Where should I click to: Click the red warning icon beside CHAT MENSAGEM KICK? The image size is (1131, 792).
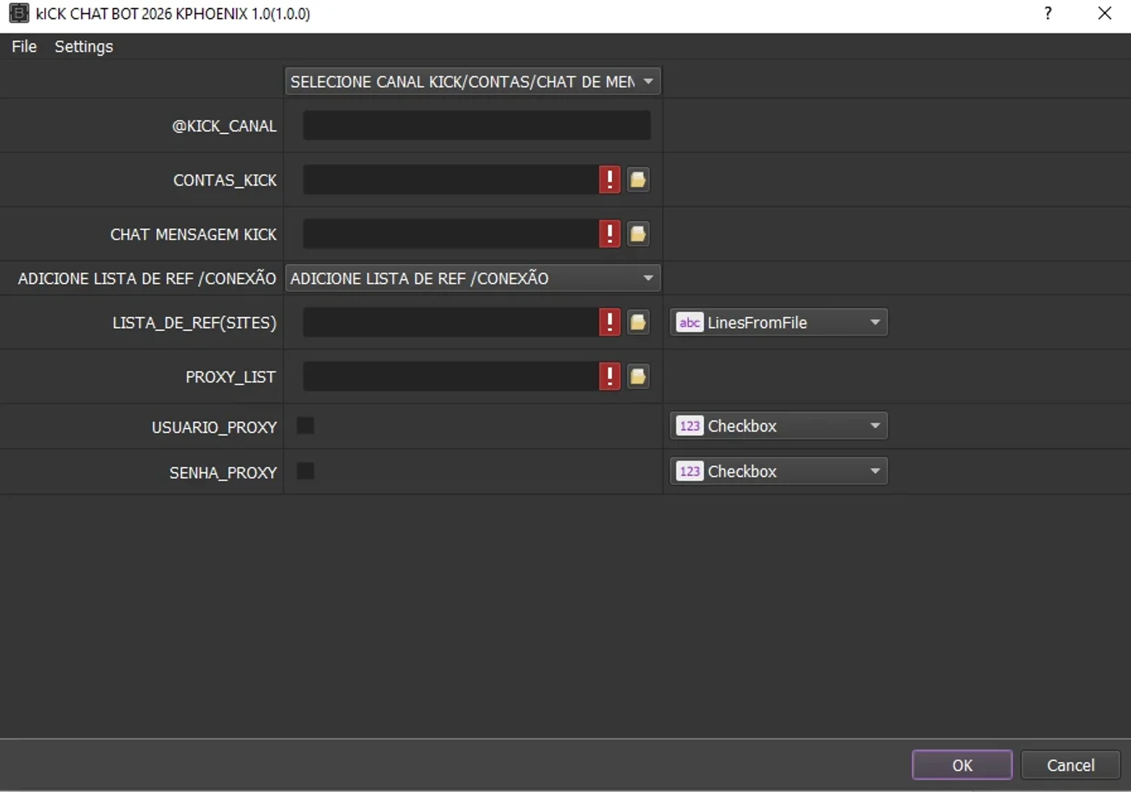[x=610, y=234]
